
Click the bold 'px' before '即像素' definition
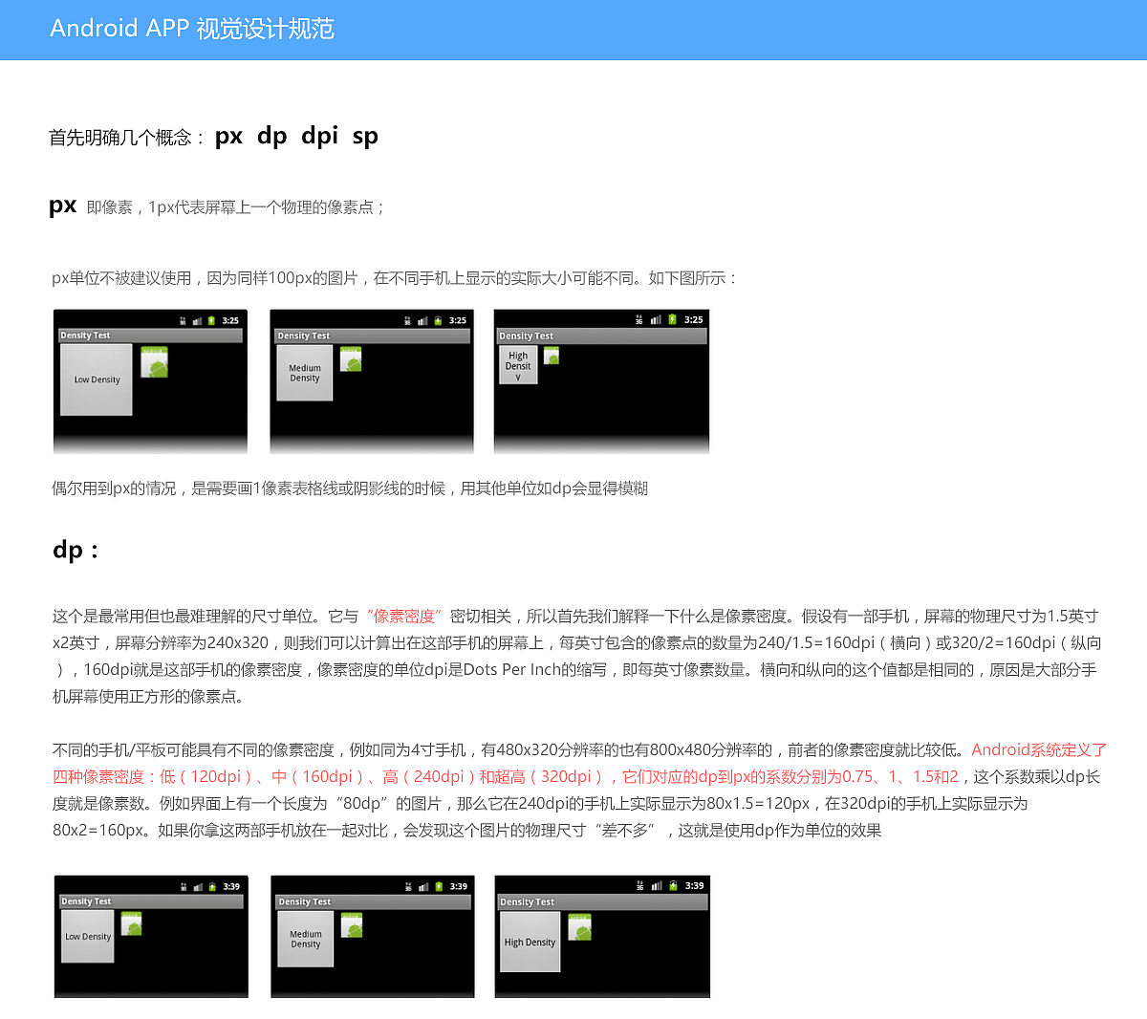(63, 206)
